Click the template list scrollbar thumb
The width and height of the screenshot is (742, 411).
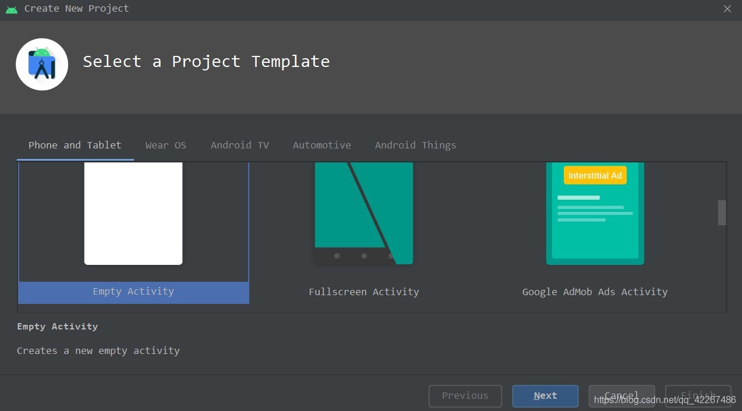pyautogui.click(x=722, y=212)
